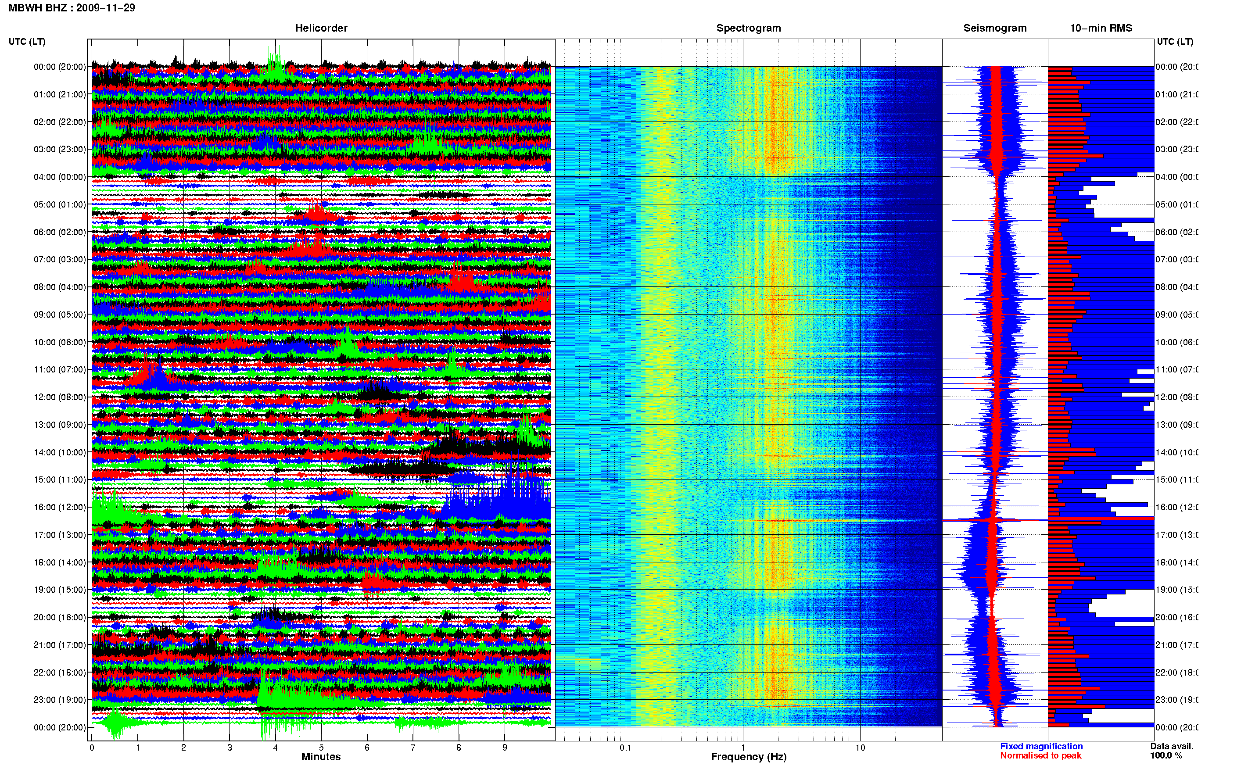The image size is (1248, 780).
Task: Click the Minutes axis title under the helicorder
Action: [x=321, y=757]
